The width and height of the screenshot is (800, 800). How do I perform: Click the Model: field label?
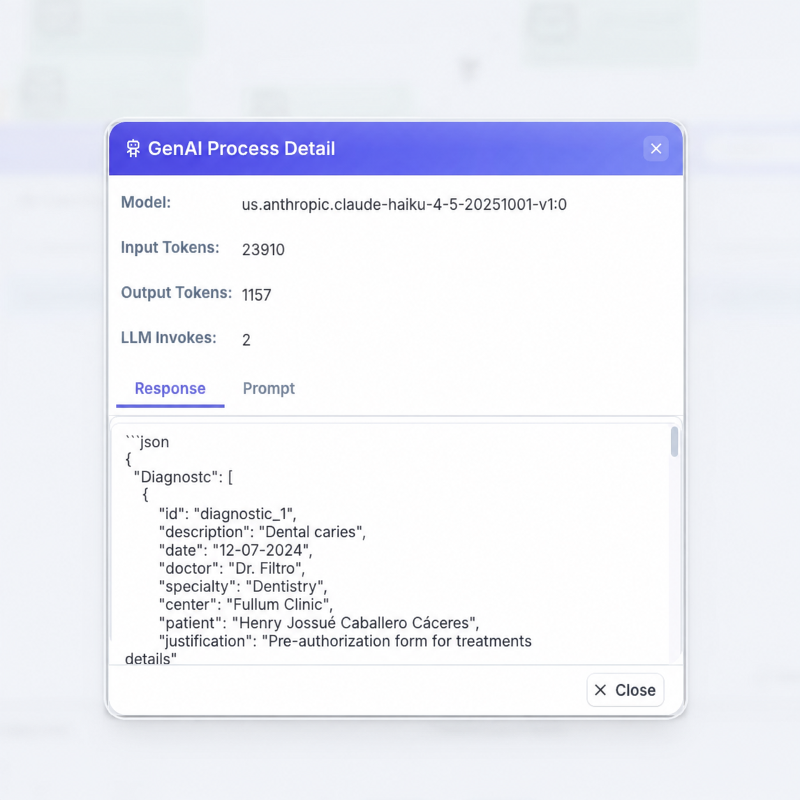(x=146, y=202)
